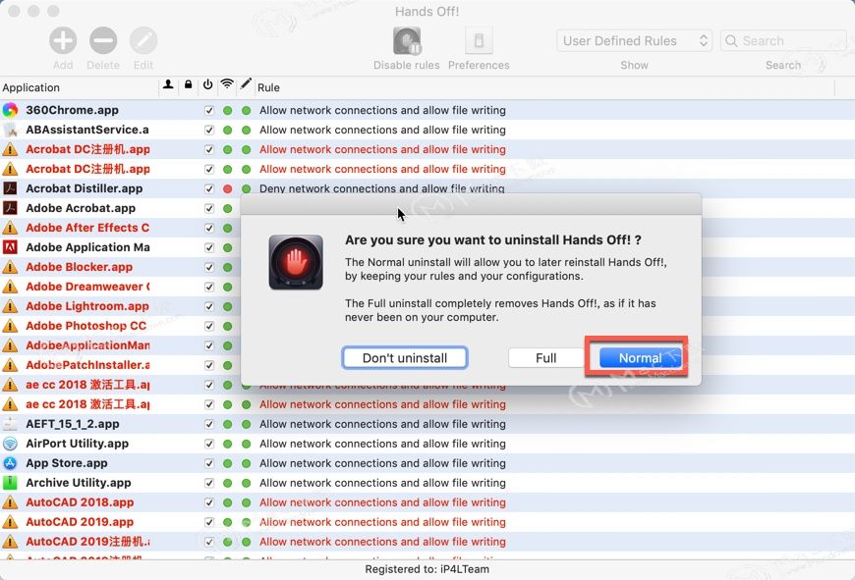Toggle the App Store.app rule checkbox
This screenshot has height=580, width=855.
point(209,463)
